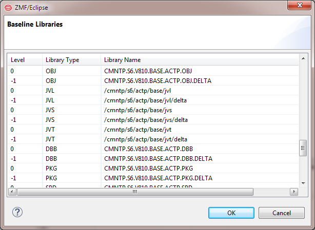Screen dimensions: 315x230
Task: Sort by Level column header
Action: [25, 60]
